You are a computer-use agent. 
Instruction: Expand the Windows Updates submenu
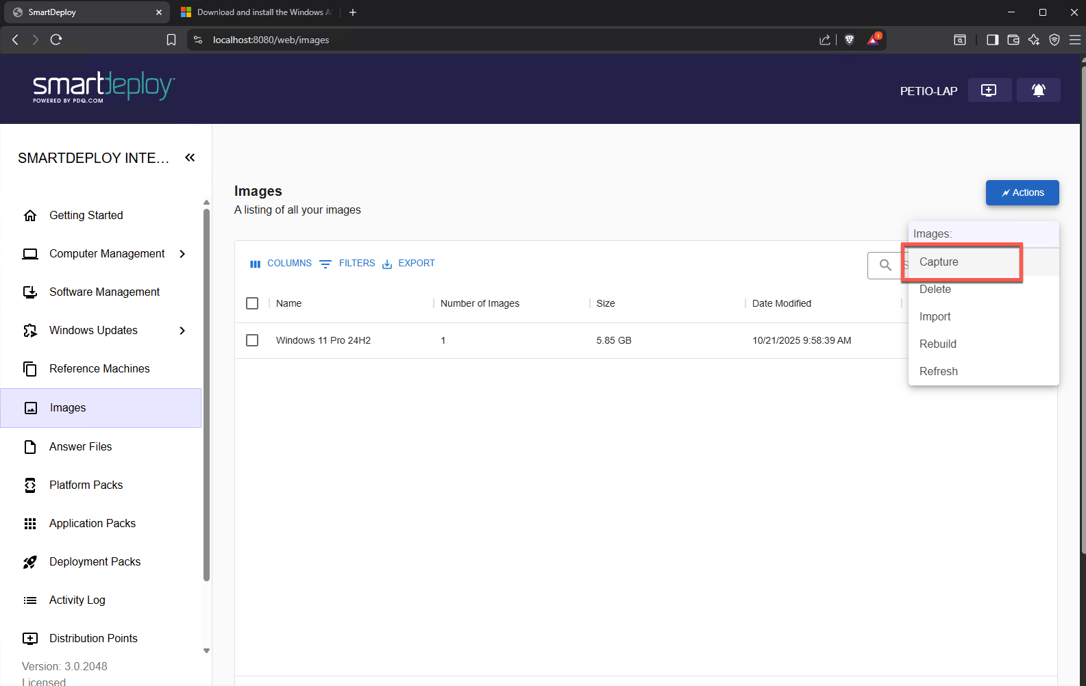click(182, 331)
